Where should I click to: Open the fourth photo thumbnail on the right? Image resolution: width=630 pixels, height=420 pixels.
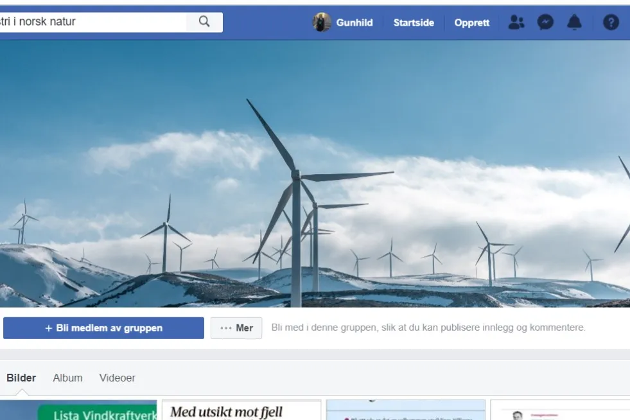pos(560,410)
